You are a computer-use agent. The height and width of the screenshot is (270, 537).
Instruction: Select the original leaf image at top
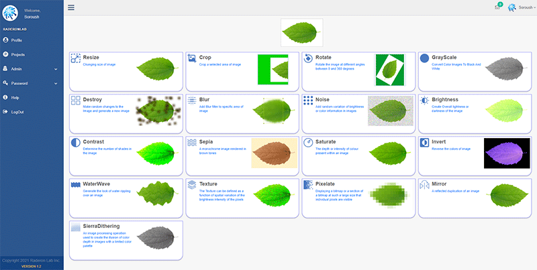(301, 32)
